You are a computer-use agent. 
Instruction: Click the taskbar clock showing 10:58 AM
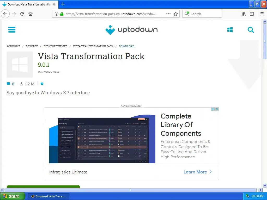pyautogui.click(x=257, y=196)
